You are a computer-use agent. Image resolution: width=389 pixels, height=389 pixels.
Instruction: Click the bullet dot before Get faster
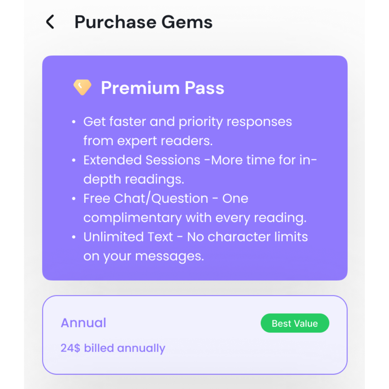(x=74, y=122)
